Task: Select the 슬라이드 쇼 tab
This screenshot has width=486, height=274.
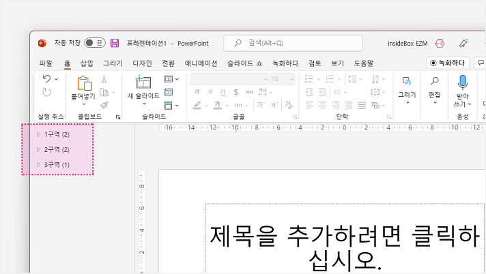Action: coord(244,63)
